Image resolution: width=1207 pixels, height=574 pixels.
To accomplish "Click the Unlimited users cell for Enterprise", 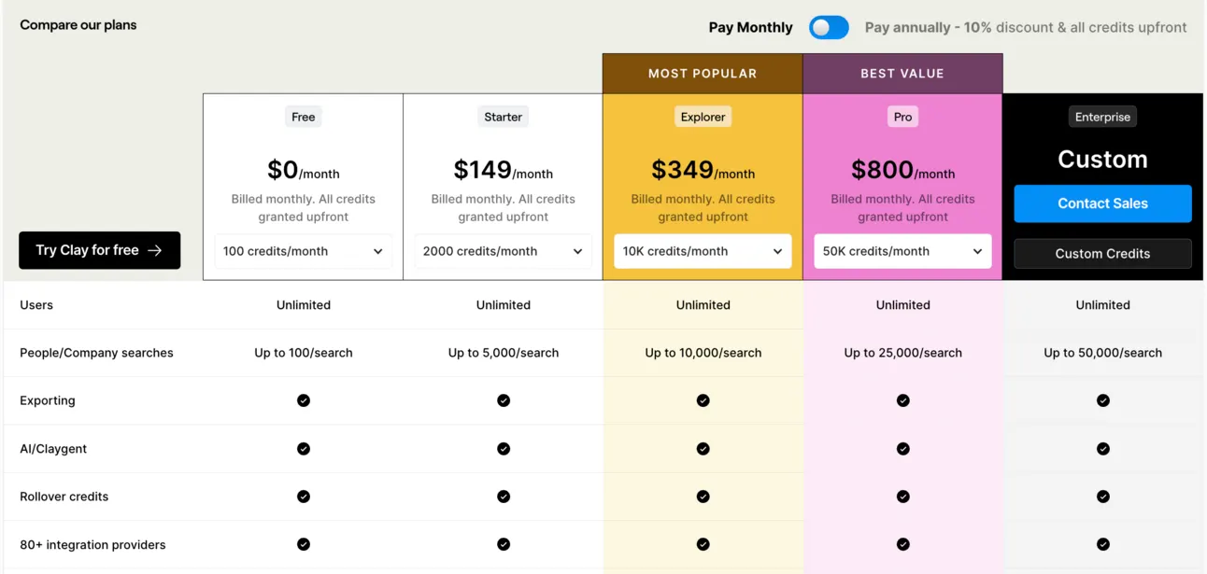I will tap(1103, 305).
